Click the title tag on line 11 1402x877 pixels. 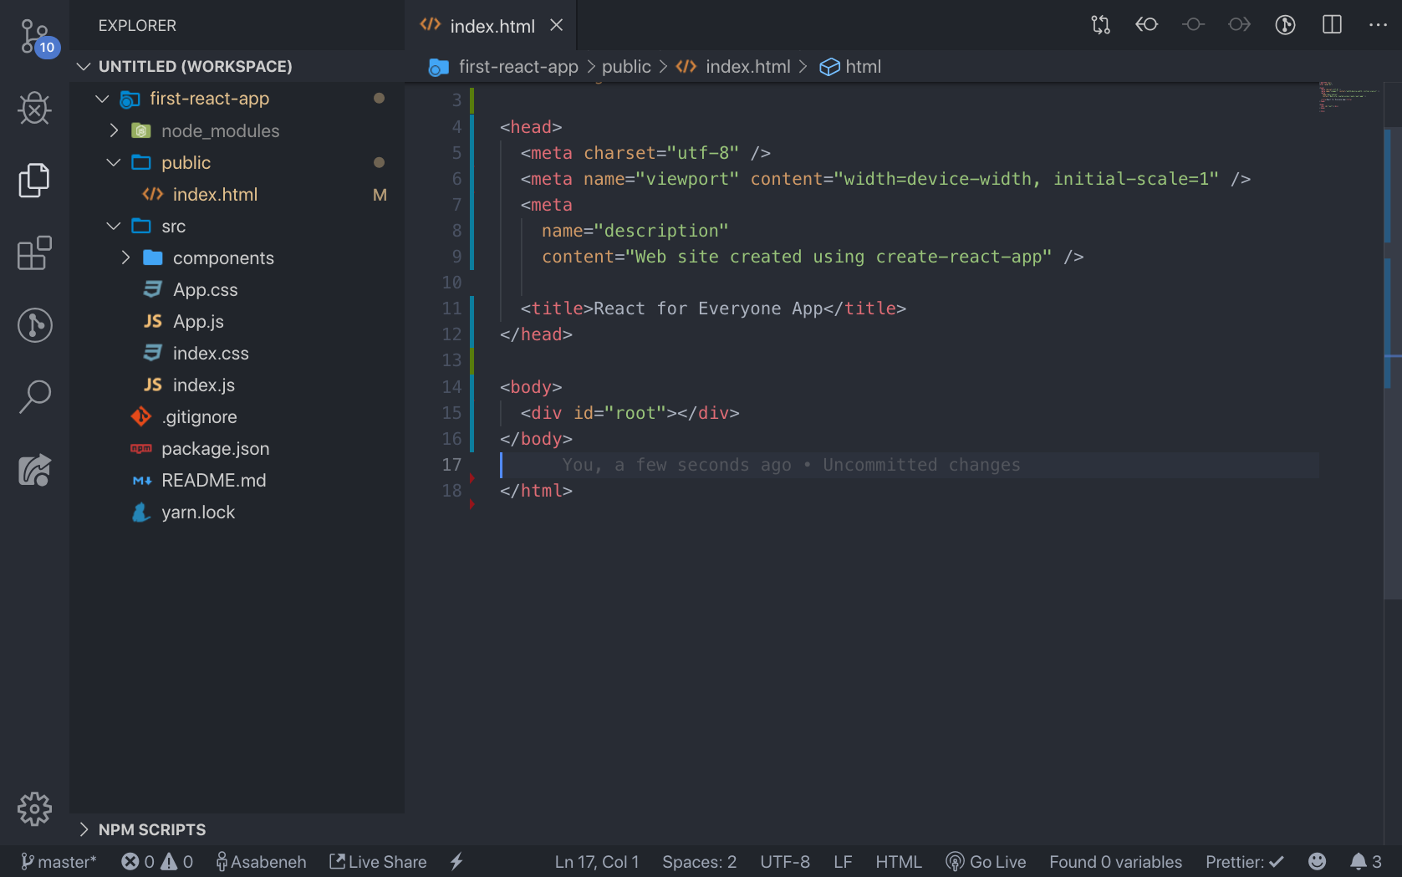pyautogui.click(x=713, y=308)
